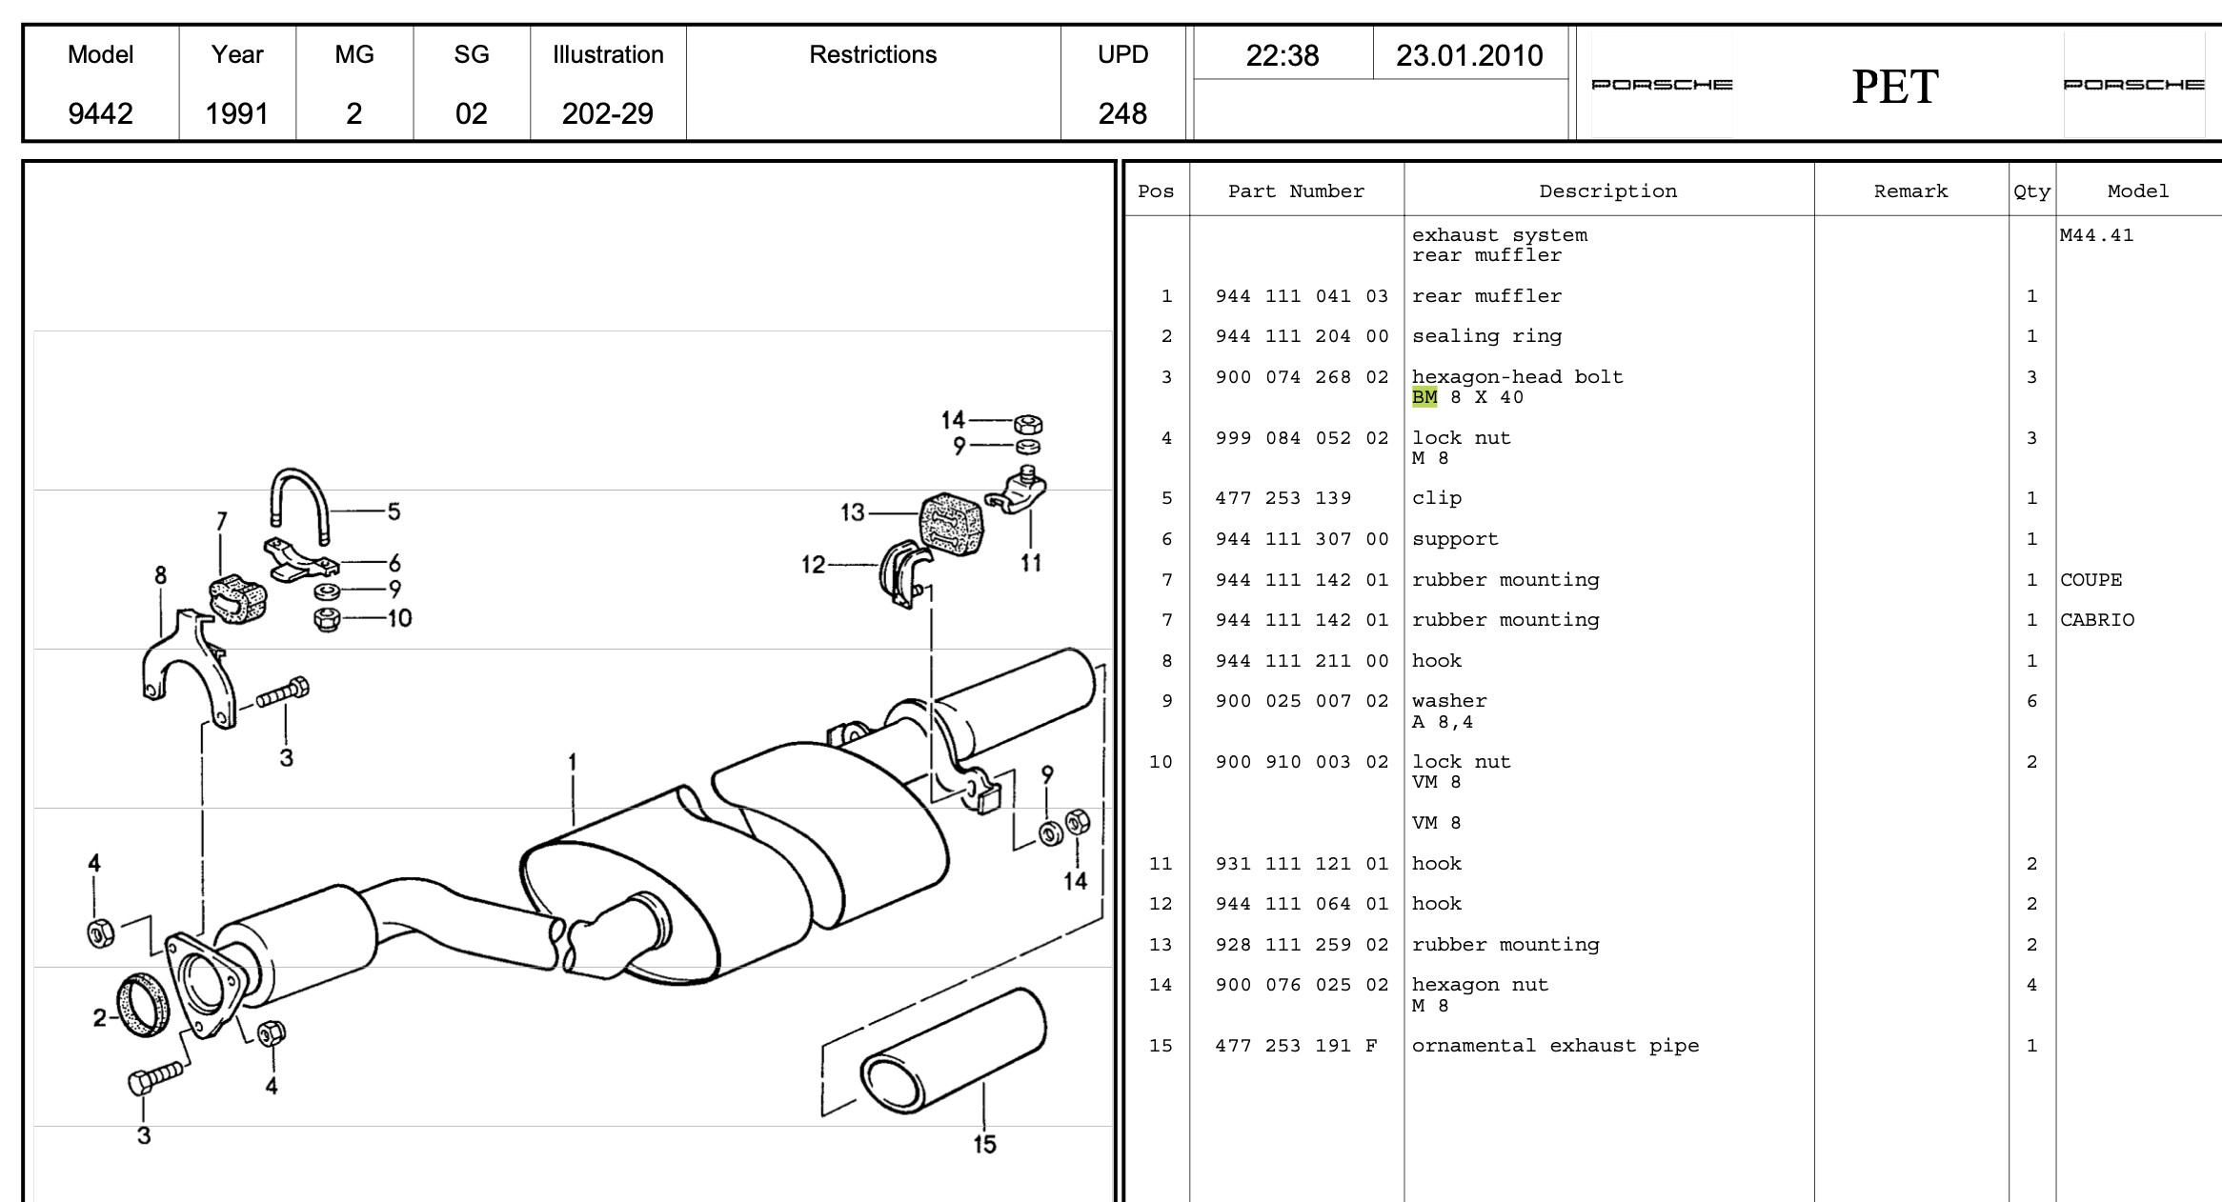The height and width of the screenshot is (1202, 2222).
Task: Select the 'sealing ring' description
Action: pos(1486,336)
